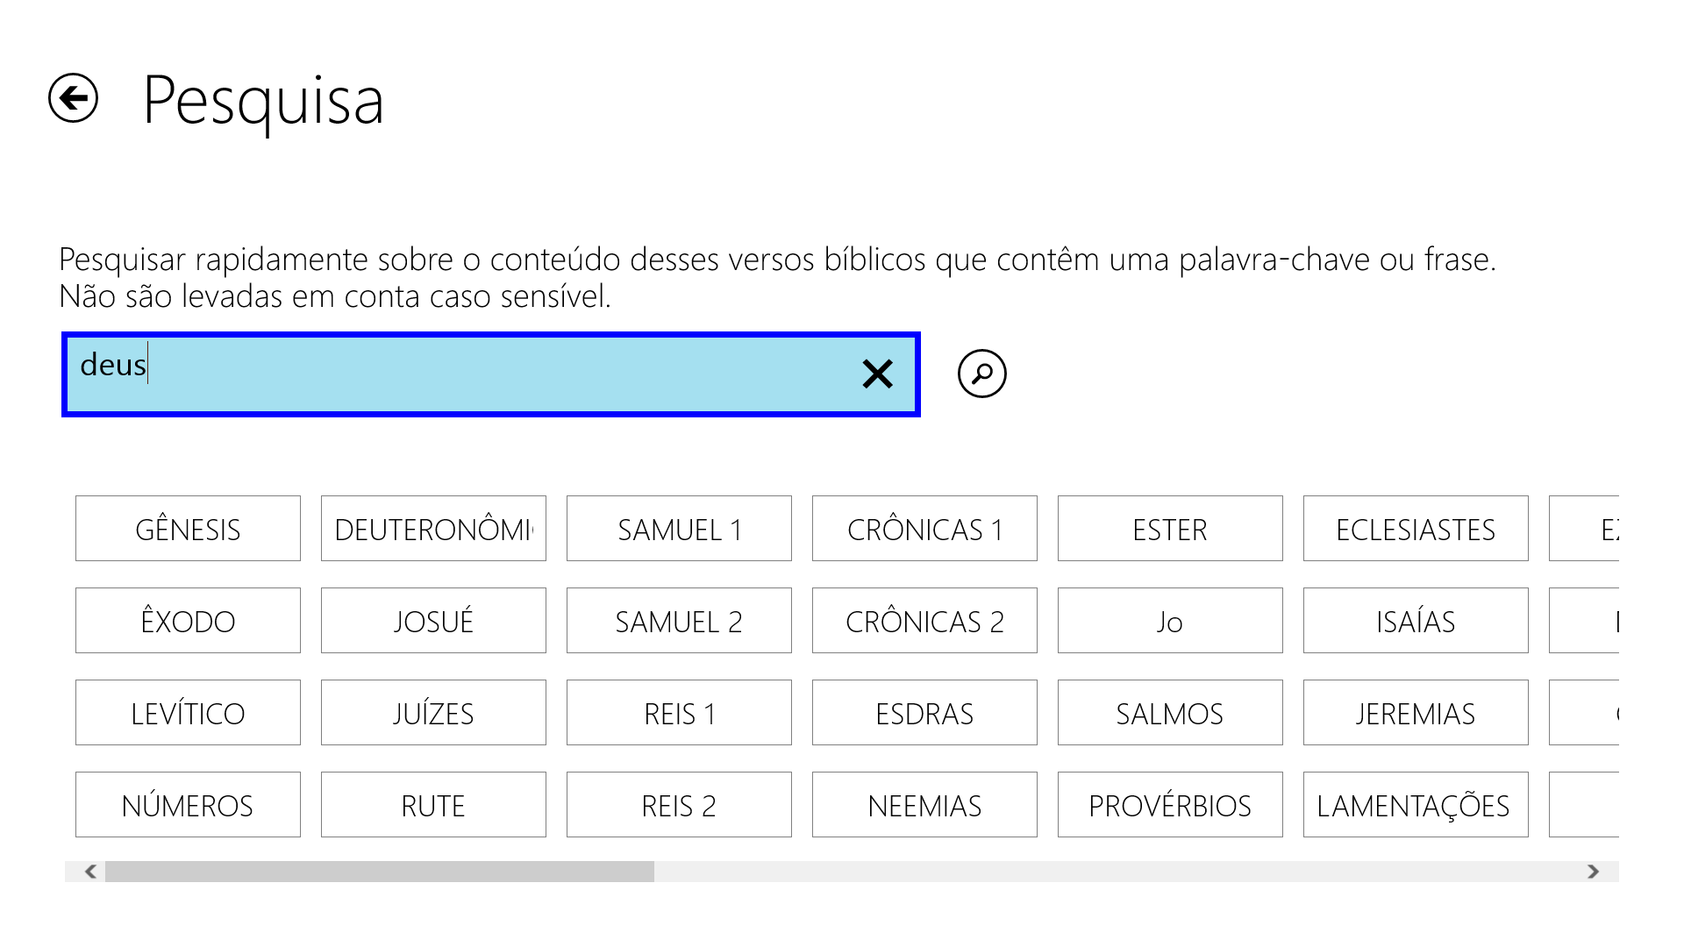Viewport: 1684px width, 947px height.
Task: Select the GÊNESIS book button
Action: click(x=188, y=529)
